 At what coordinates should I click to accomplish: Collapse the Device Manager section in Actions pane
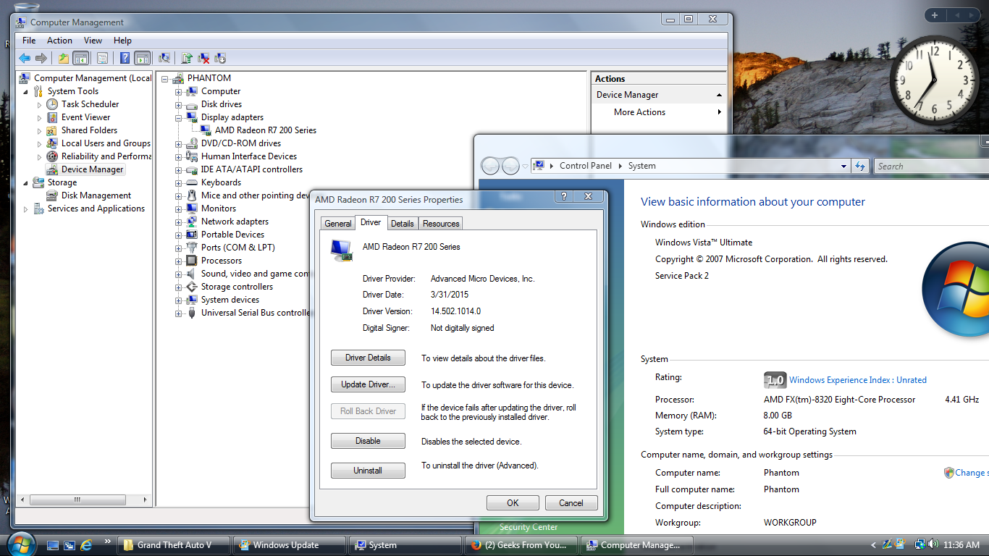tap(719, 95)
